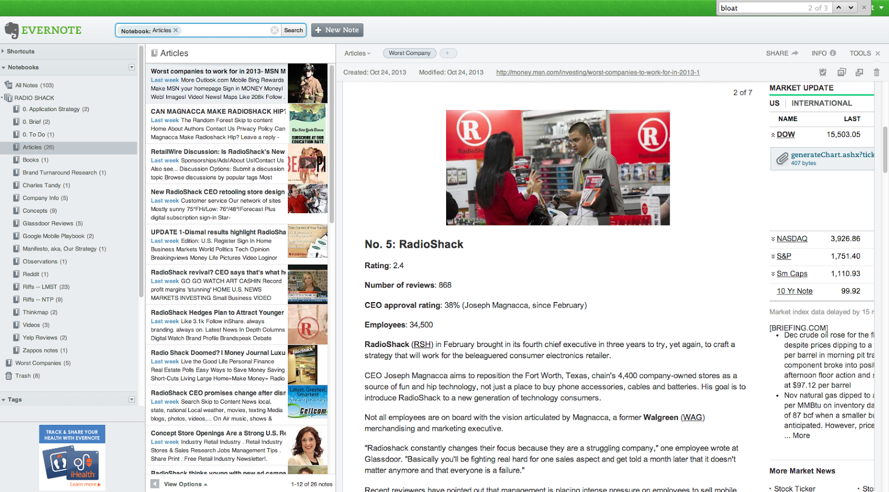The height and width of the screenshot is (492, 889).
Task: Select the Glassdoor Reviews notebook
Action: (53, 223)
